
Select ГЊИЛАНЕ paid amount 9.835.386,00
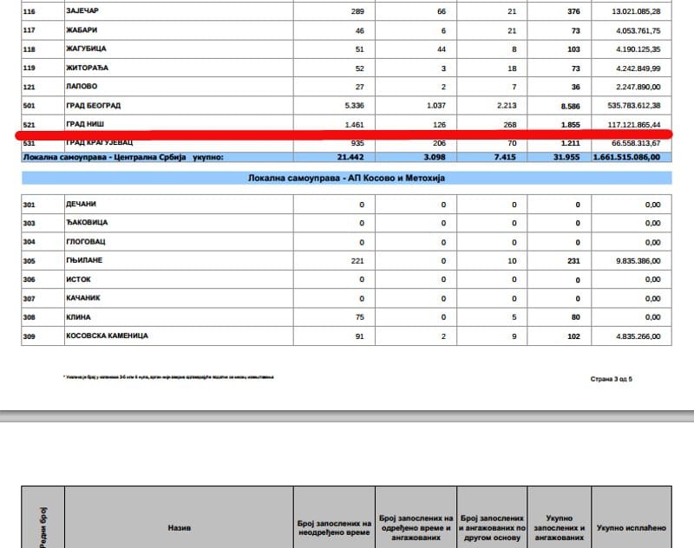632,260
